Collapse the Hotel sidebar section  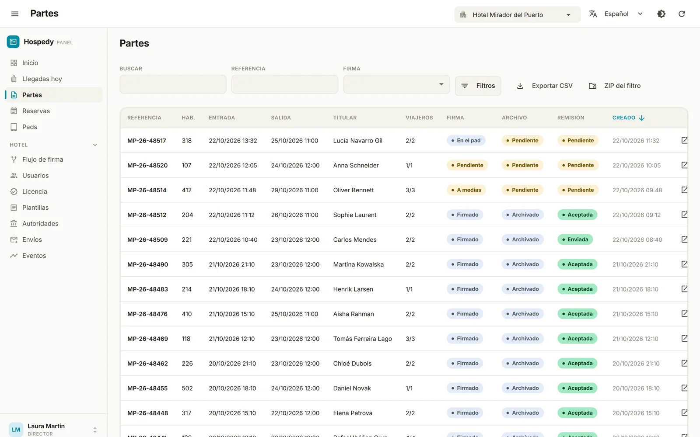(x=95, y=145)
